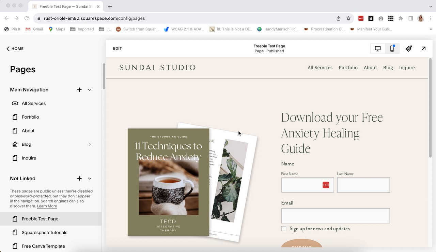Screen dimensions: 436x252
Task: Select the About page in sidebar
Action: [51, 131]
